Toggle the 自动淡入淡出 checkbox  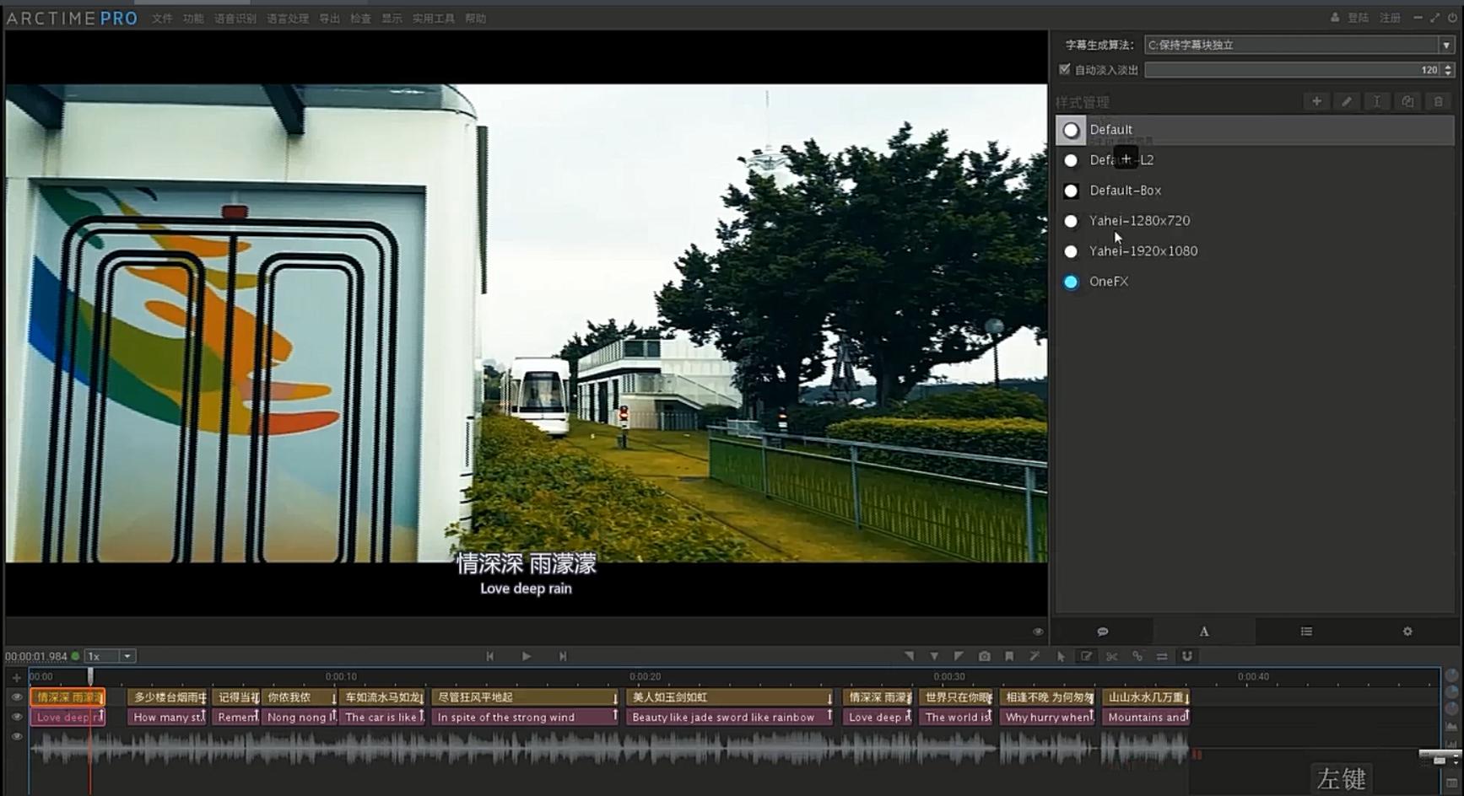(1065, 70)
